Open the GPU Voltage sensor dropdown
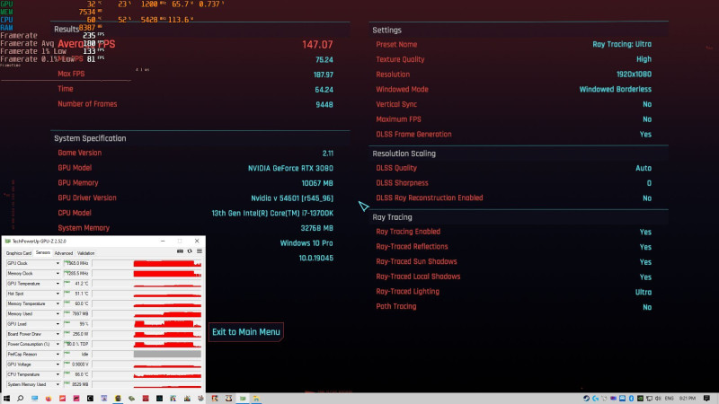Viewport: 719px width, 404px height. (x=58, y=364)
